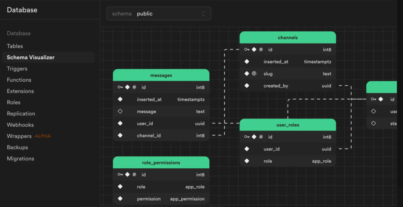Screen dimensions: 403x207
Task: Click the filled diamond beside created_by column
Action: tap(247, 86)
